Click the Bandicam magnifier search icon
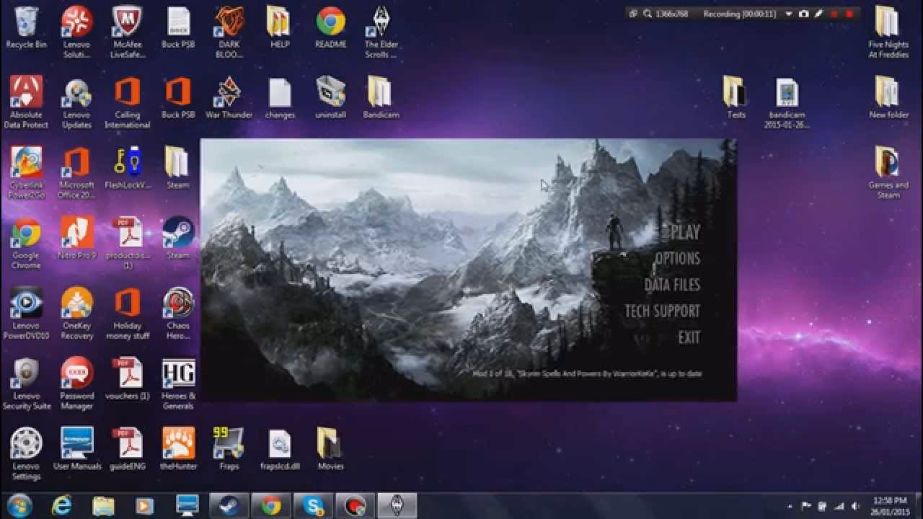 [x=648, y=14]
